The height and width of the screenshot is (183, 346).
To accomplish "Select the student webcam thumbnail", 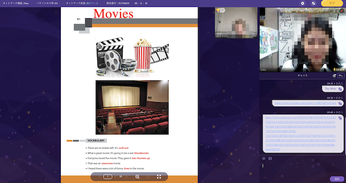I will tap(236, 23).
